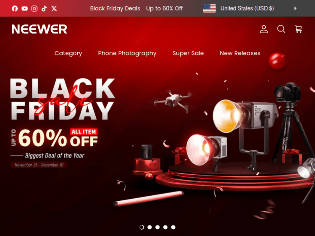Open the Instagram profile icon
315x236 pixels.
pos(34,8)
